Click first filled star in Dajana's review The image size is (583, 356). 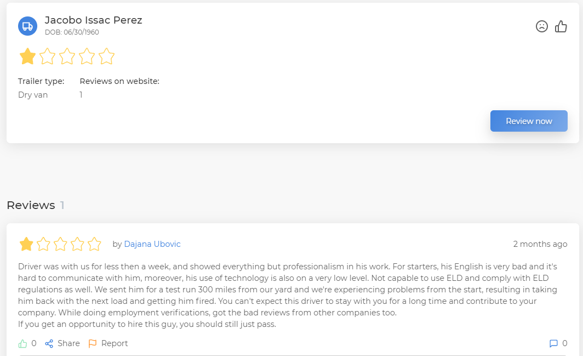[26, 244]
